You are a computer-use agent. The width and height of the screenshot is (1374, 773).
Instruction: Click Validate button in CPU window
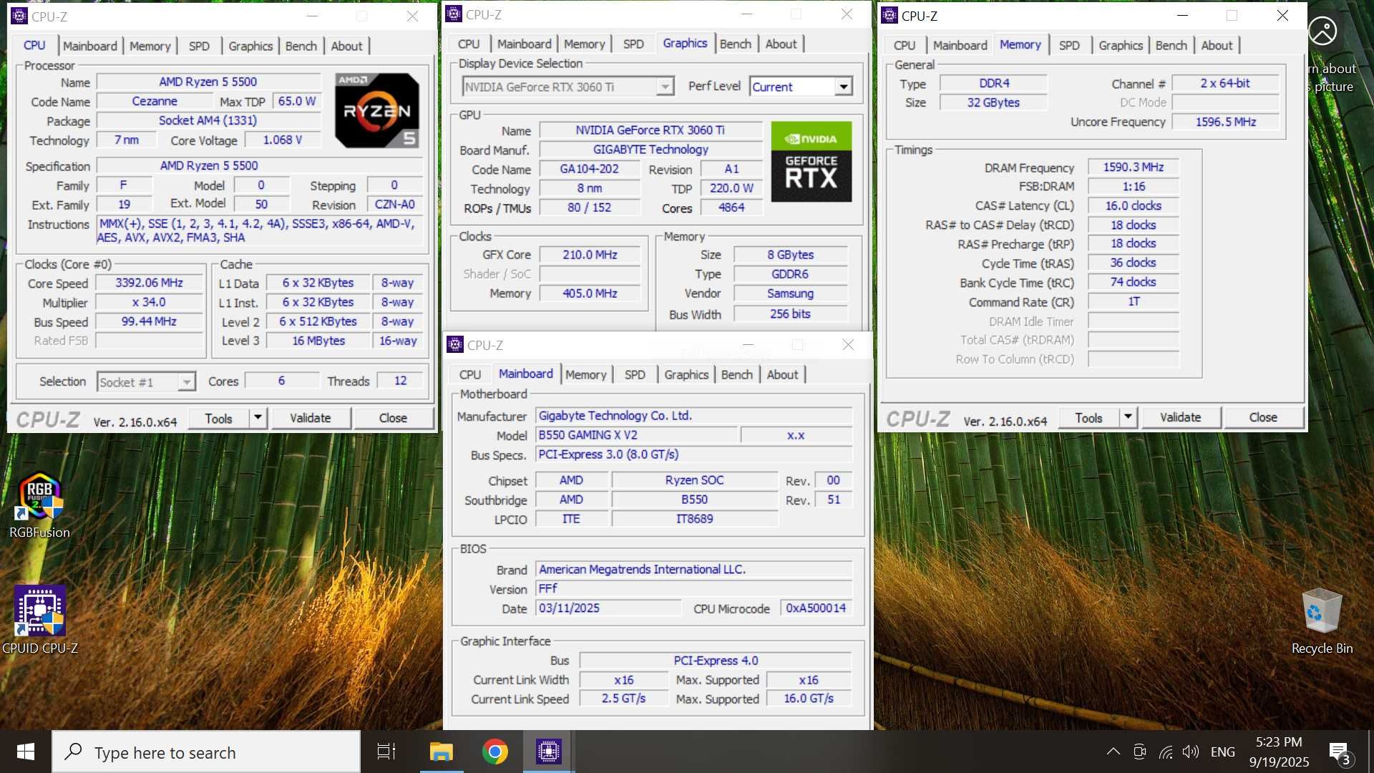pos(310,417)
